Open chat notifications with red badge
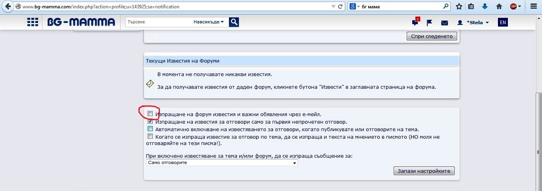Image resolution: width=542 pixels, height=191 pixels. (415, 23)
